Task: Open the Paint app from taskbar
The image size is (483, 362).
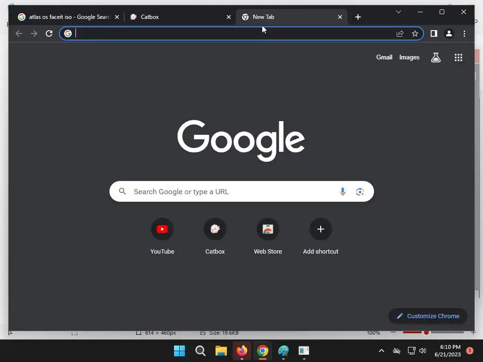Action: tap(283, 351)
